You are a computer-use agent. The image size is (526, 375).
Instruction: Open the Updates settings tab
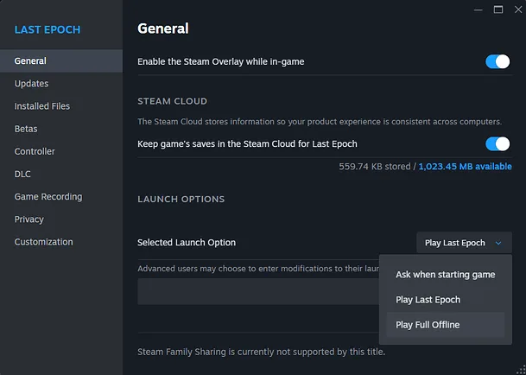[61, 84]
